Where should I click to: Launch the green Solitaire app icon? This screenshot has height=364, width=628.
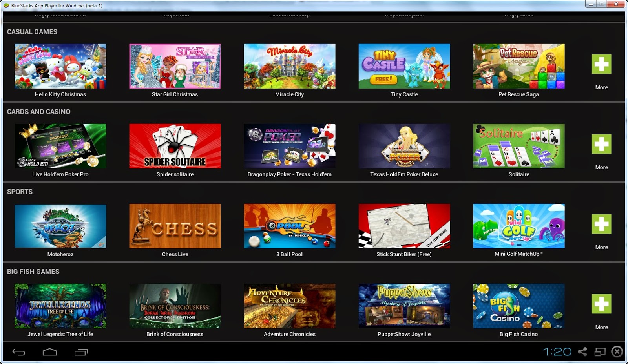pos(519,146)
